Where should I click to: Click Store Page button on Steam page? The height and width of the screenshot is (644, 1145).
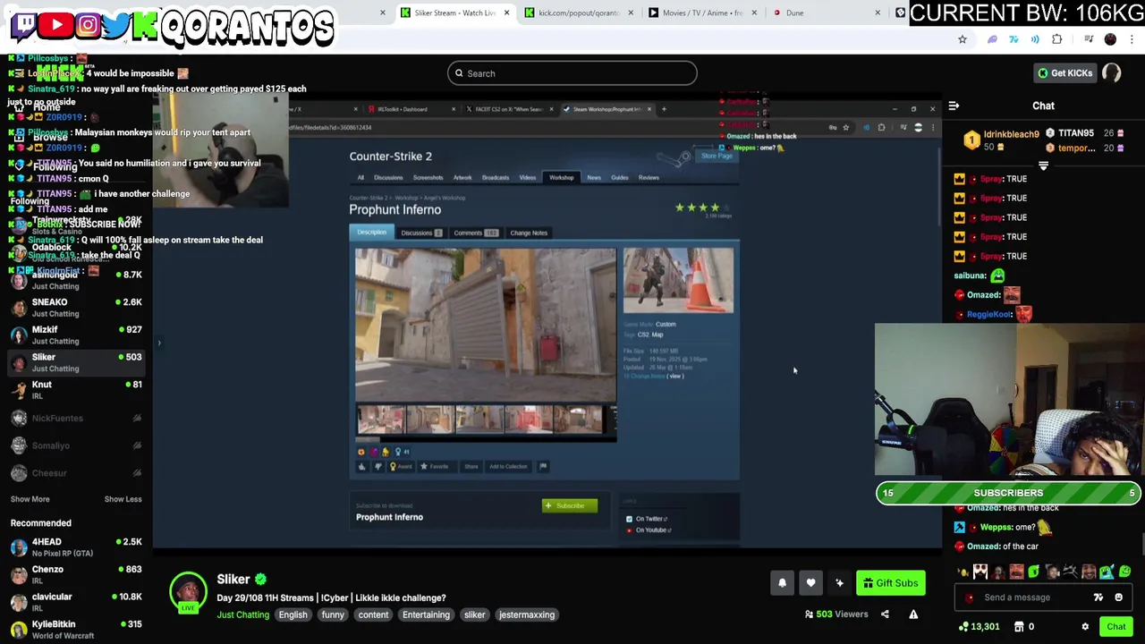tap(716, 156)
